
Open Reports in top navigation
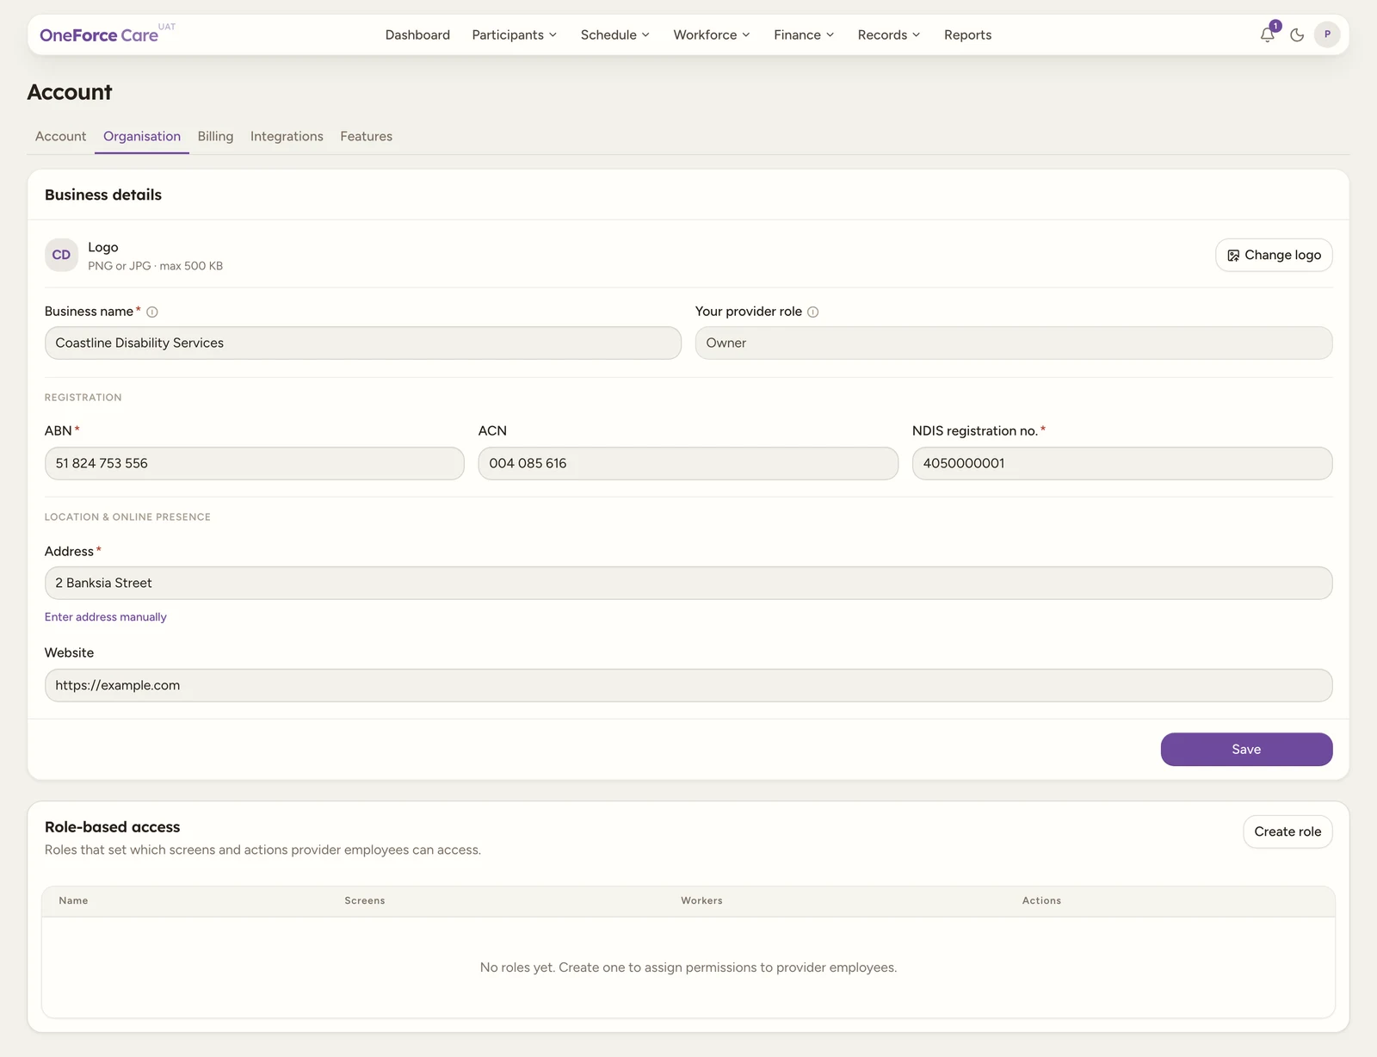coord(967,34)
